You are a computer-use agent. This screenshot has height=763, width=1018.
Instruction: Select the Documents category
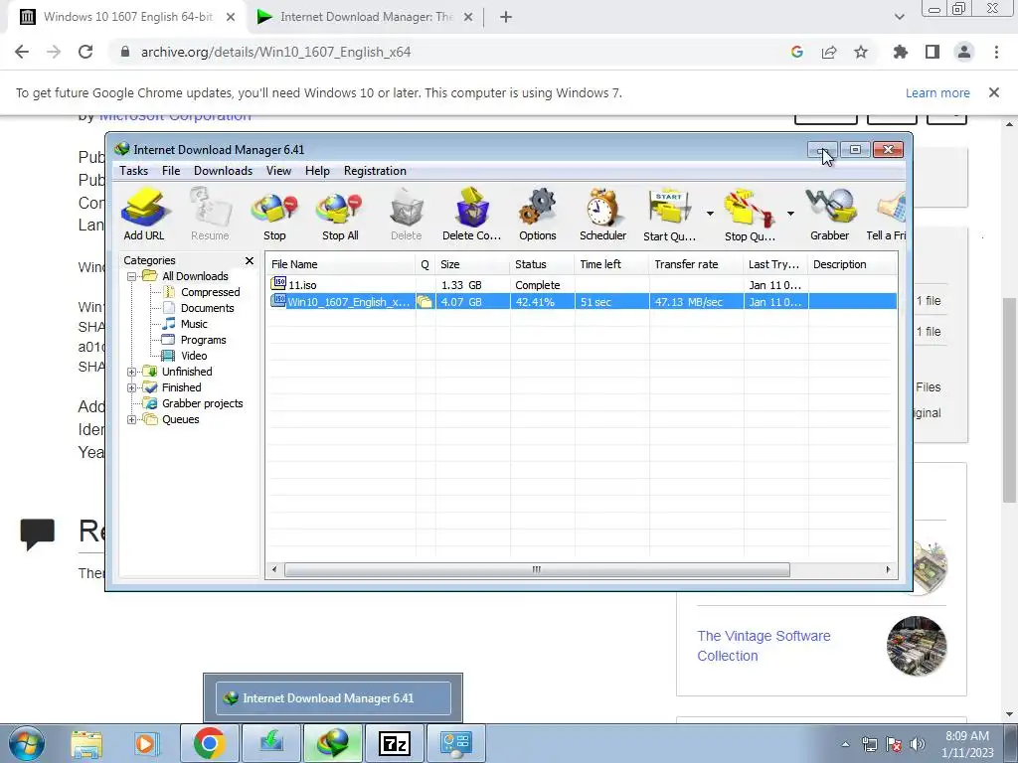tap(207, 308)
